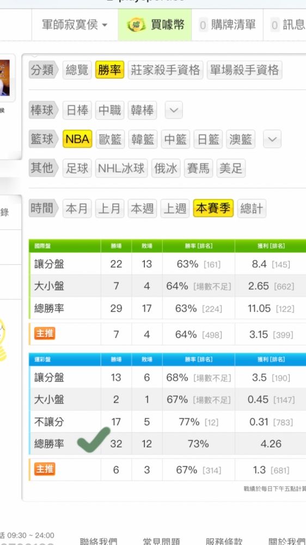The image size is (306, 545).
Task: Open 服務條款 footer link
Action: tap(224, 542)
